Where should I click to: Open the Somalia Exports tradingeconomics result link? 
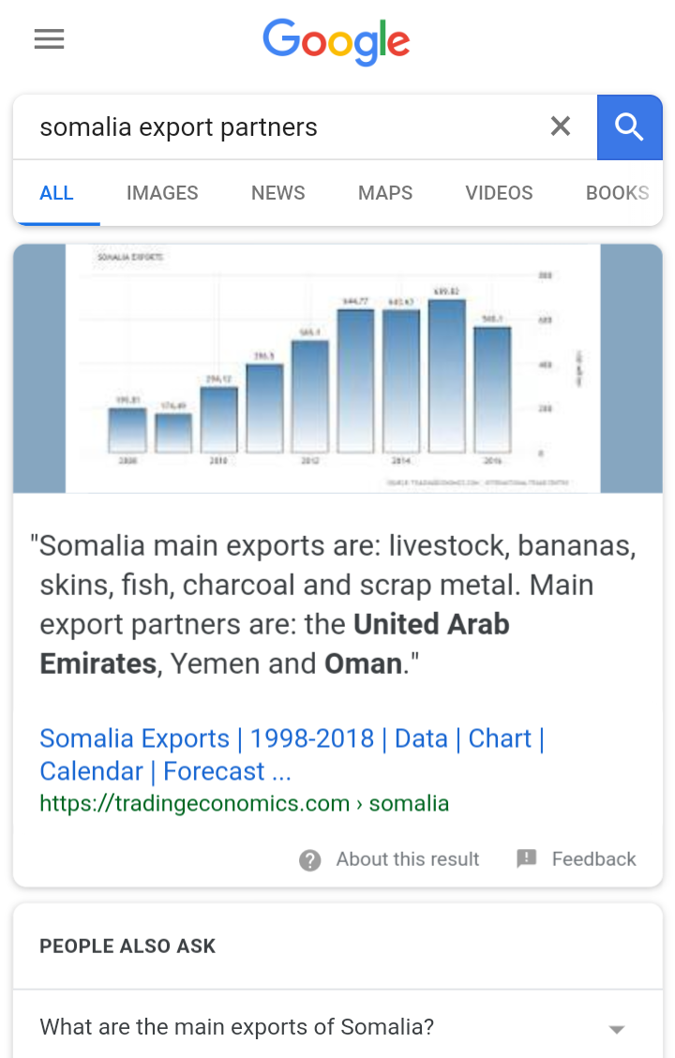pos(292,755)
